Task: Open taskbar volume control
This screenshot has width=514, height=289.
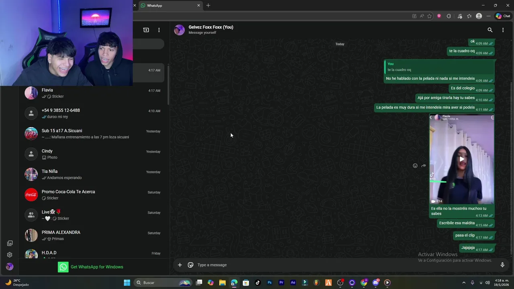Action: [487, 283]
